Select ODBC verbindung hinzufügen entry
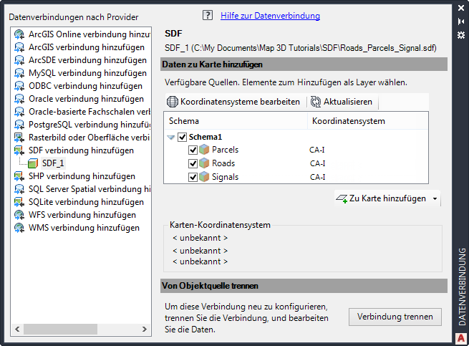This screenshot has height=346, width=469. [85, 86]
